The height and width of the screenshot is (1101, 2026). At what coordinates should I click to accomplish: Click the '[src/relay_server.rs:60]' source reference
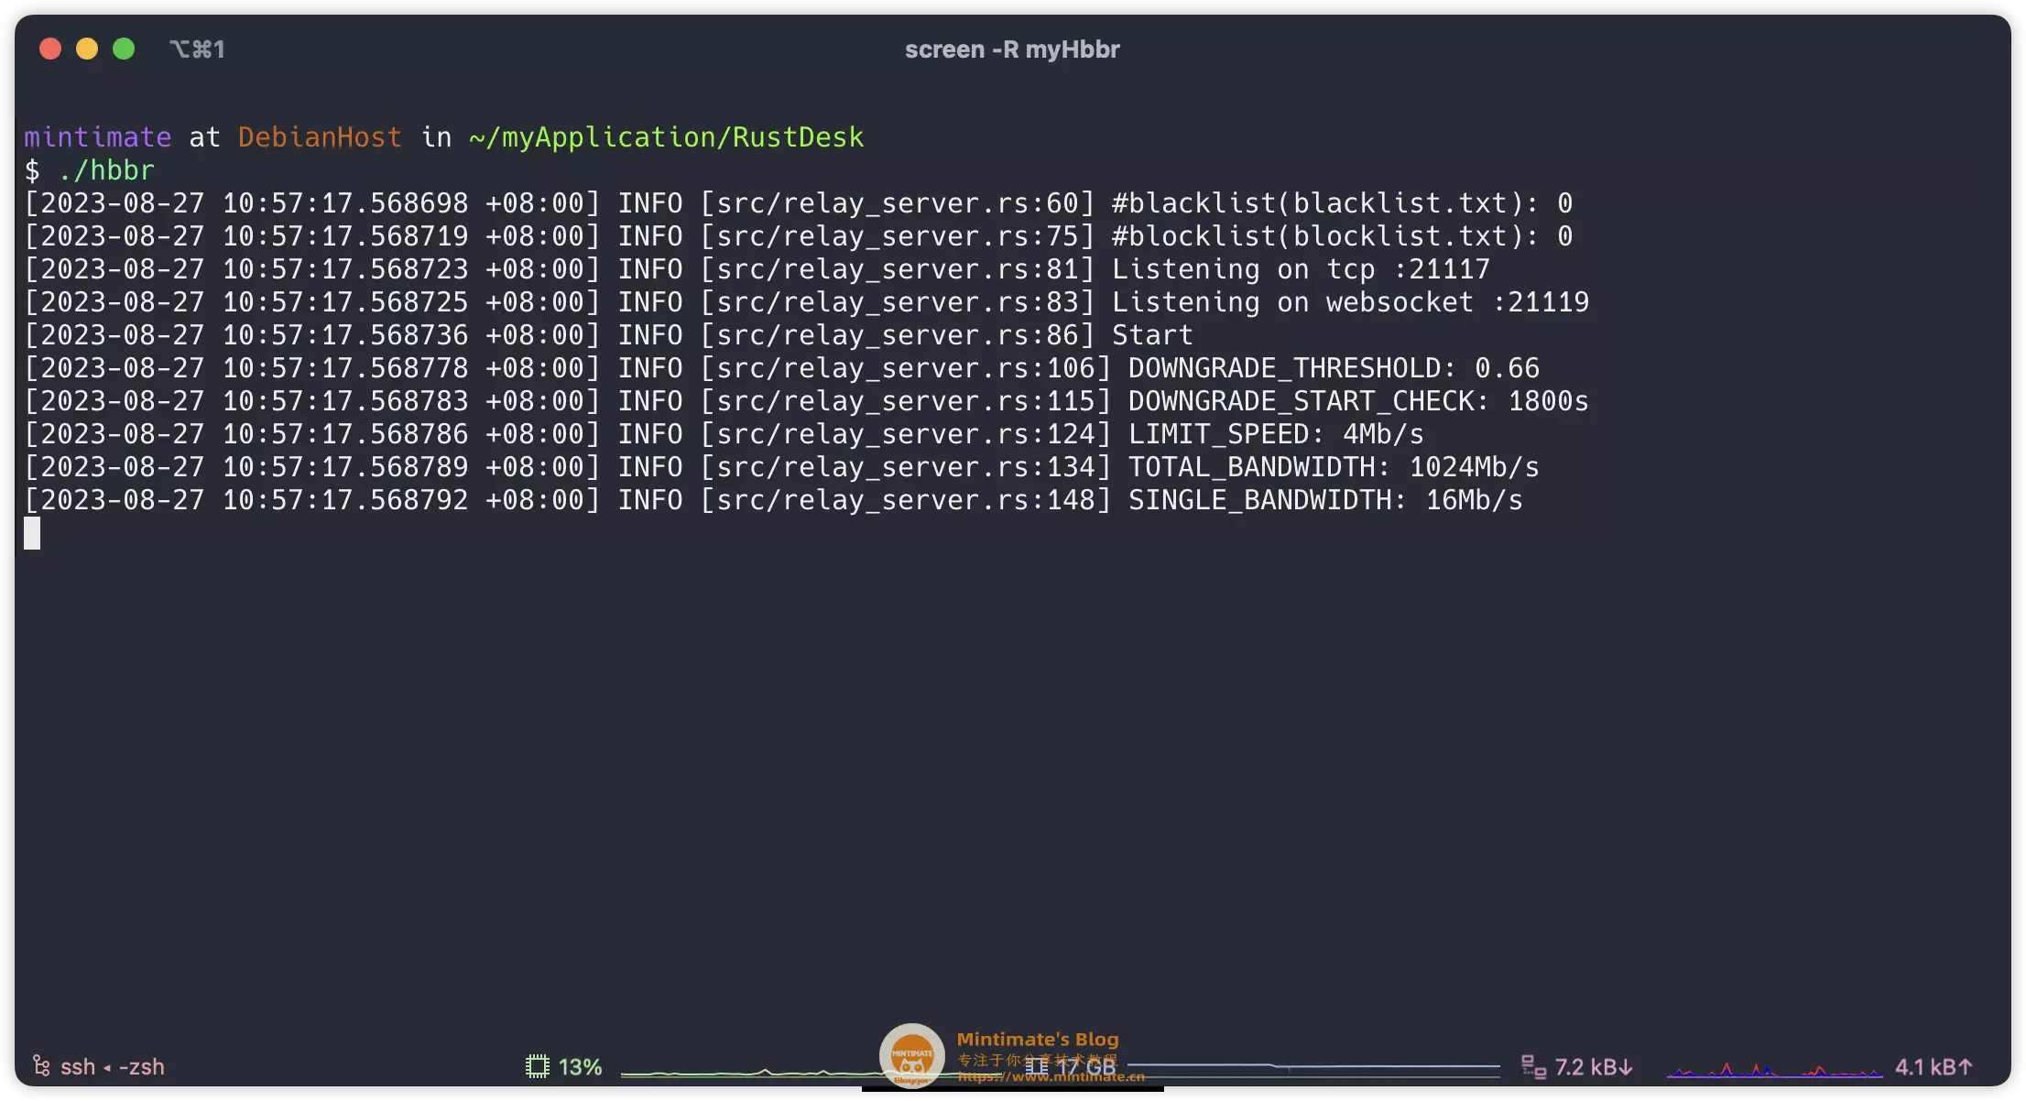point(898,203)
